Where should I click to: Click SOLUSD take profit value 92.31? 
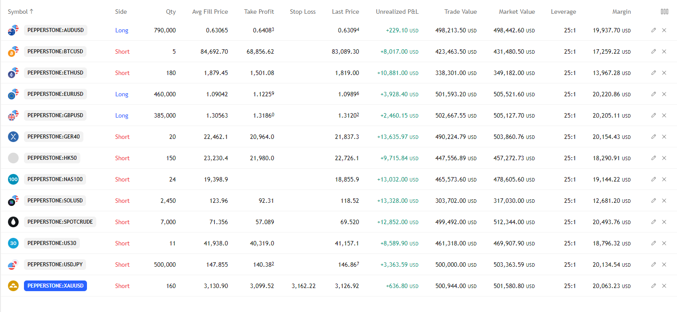[266, 201]
